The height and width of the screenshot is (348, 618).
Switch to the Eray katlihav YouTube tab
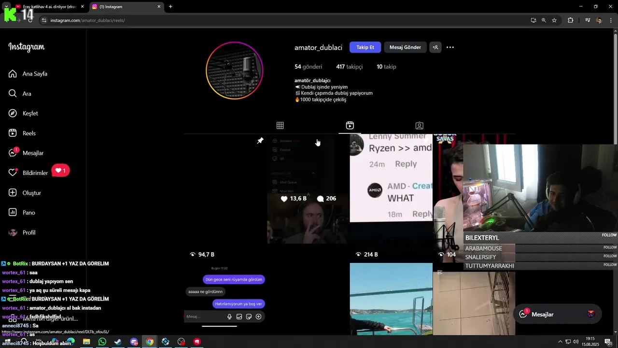click(x=49, y=7)
